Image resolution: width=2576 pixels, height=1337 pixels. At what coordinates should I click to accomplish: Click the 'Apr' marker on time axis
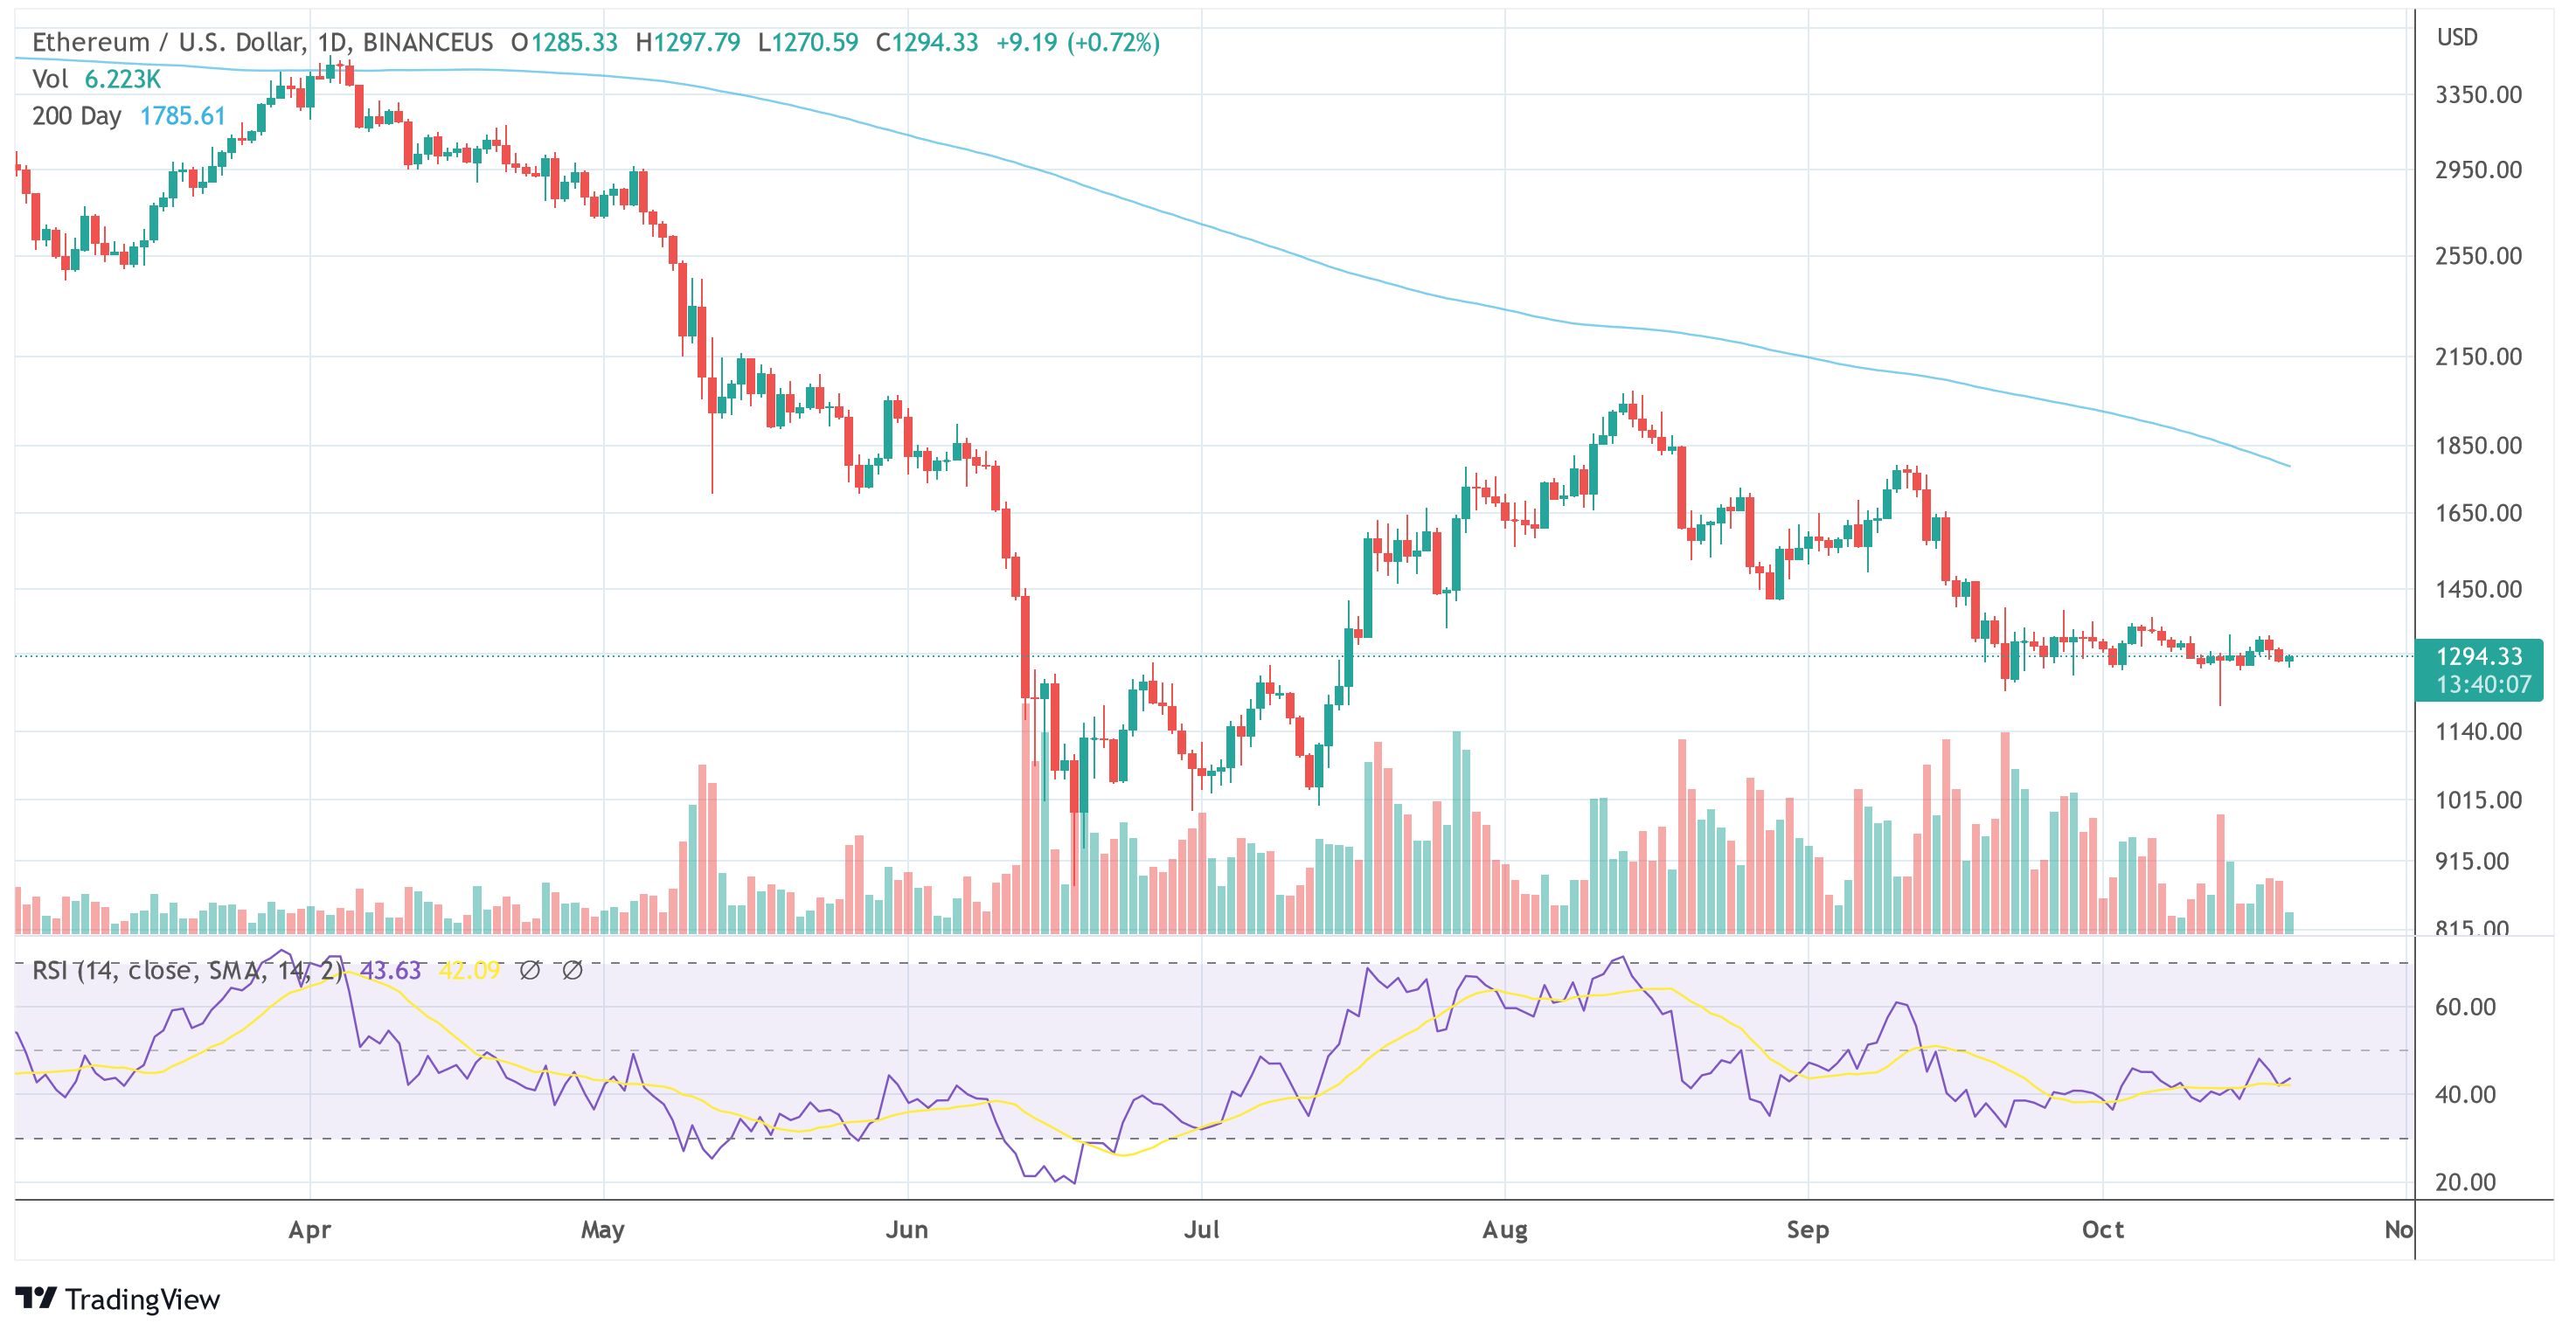tap(310, 1230)
